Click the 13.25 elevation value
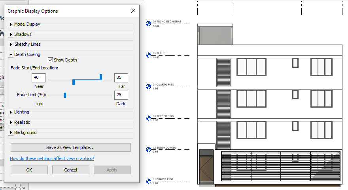The height and width of the screenshot is (190, 348). pos(156,26)
